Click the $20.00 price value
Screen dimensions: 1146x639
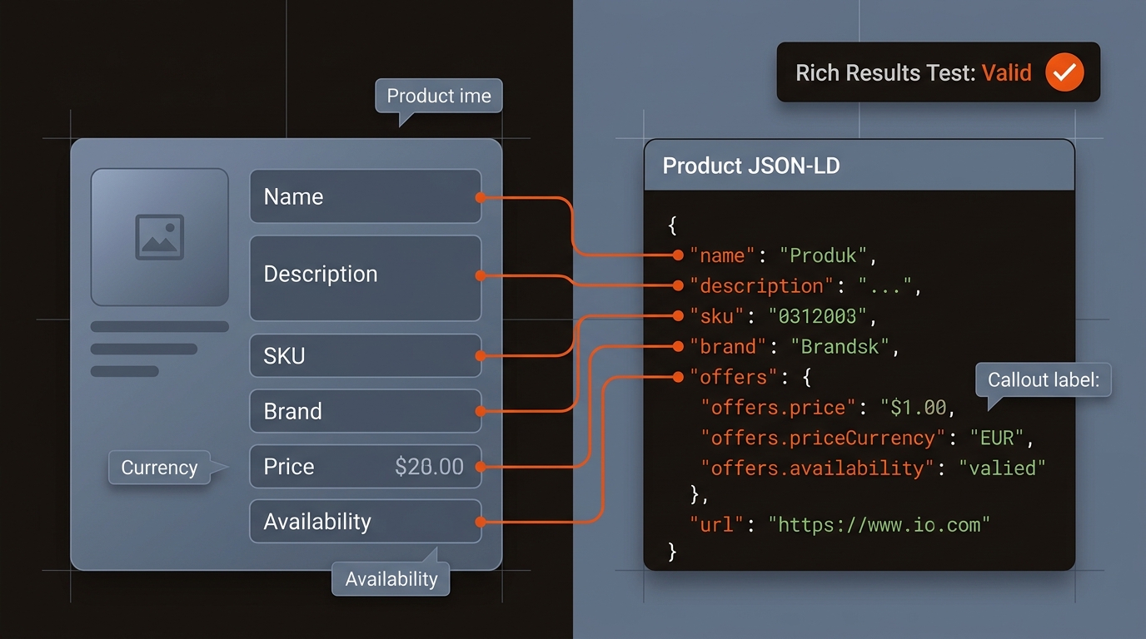coord(429,467)
